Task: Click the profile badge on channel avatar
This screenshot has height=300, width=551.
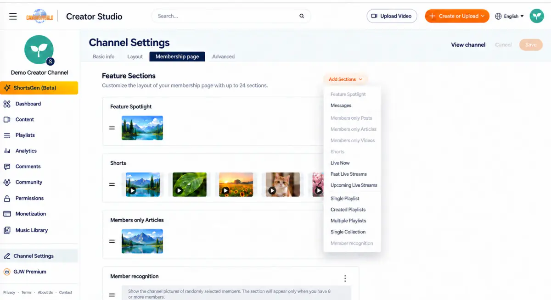Action: click(51, 61)
